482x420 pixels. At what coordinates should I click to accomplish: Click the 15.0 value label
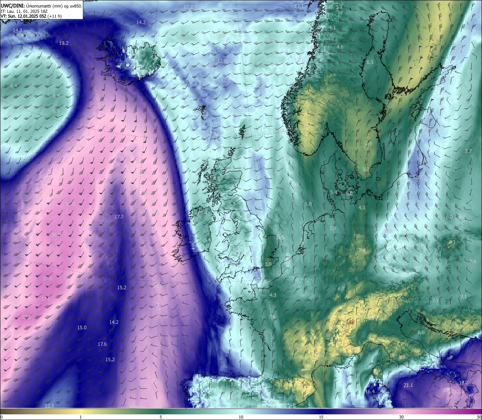[x=82, y=327]
